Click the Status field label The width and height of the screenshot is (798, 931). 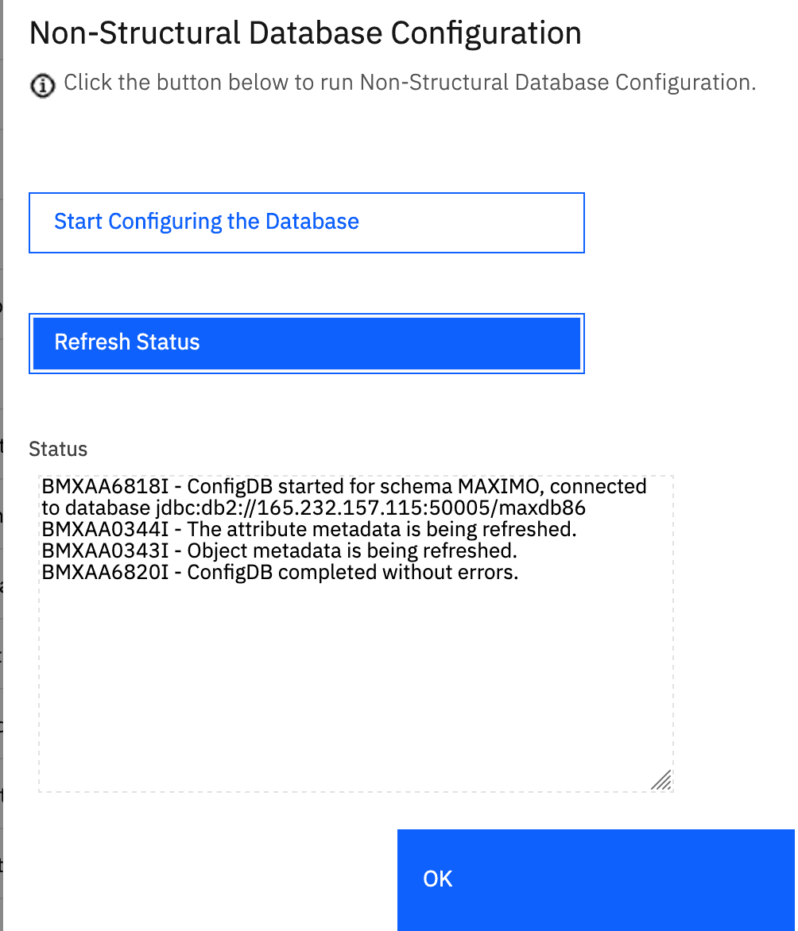58,449
